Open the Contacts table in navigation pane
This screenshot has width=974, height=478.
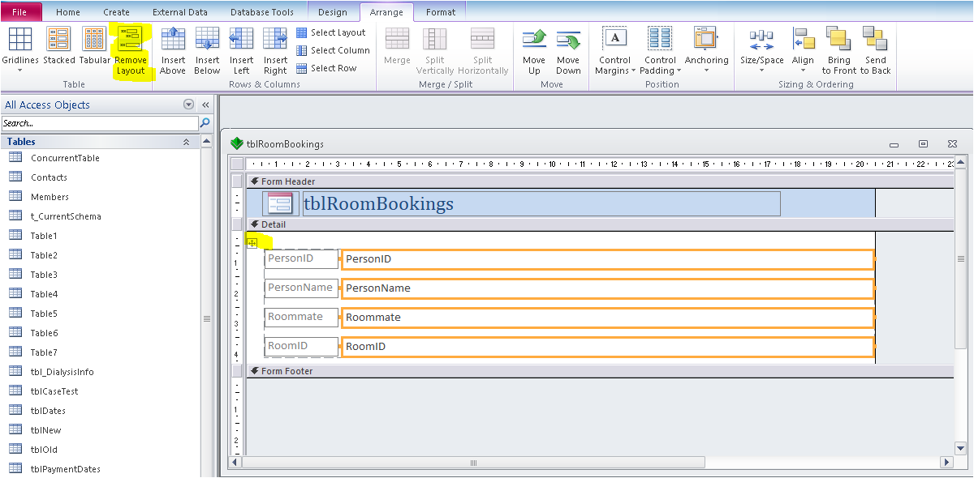[x=49, y=177]
